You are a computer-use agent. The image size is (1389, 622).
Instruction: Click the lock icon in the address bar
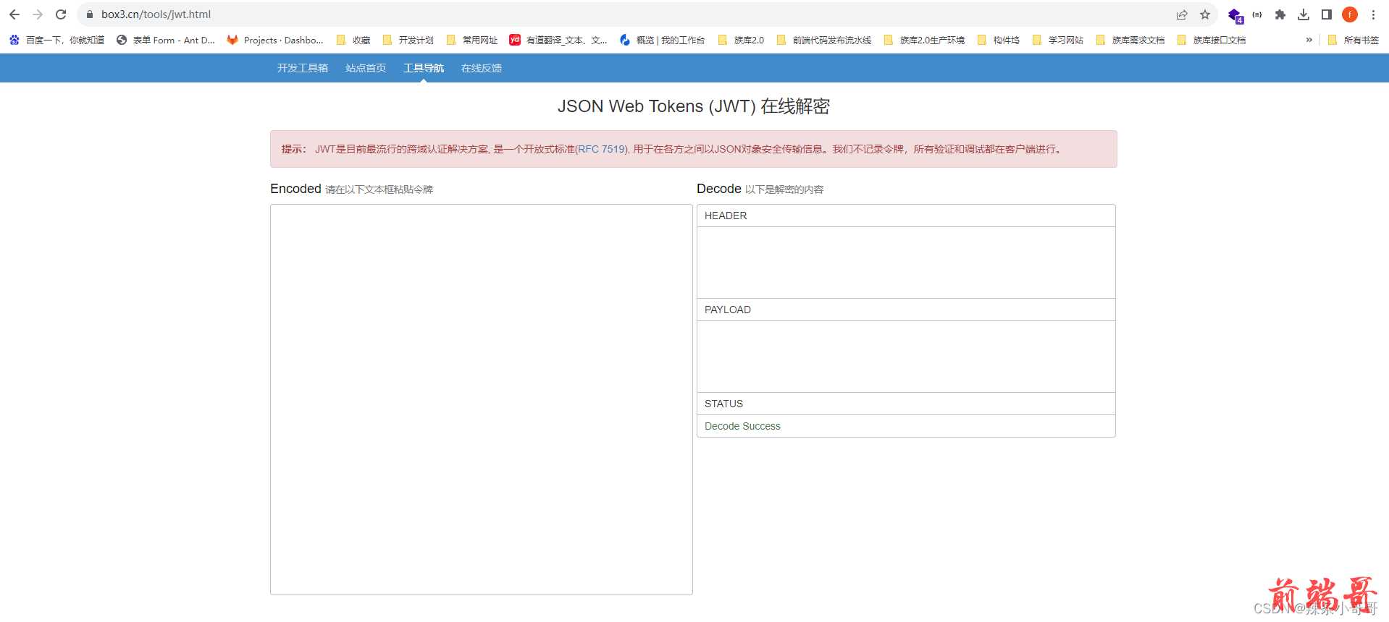click(90, 14)
